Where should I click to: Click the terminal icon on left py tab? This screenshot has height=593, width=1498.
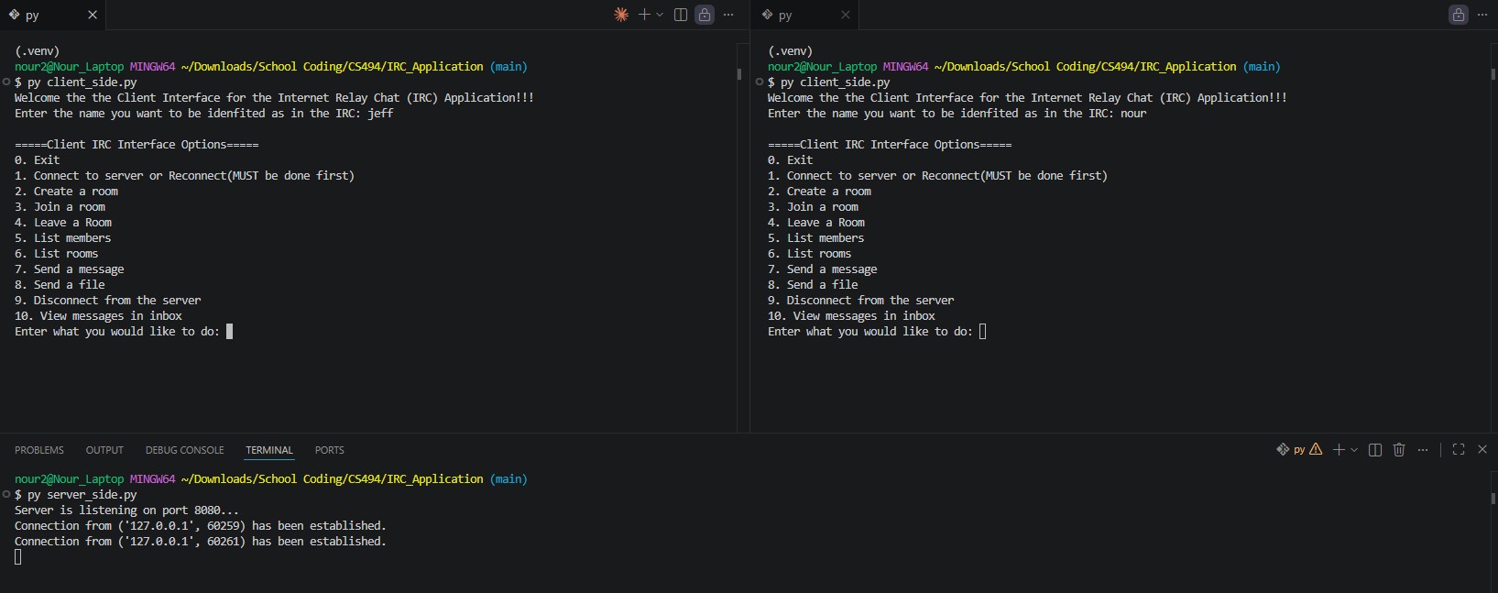(x=14, y=15)
